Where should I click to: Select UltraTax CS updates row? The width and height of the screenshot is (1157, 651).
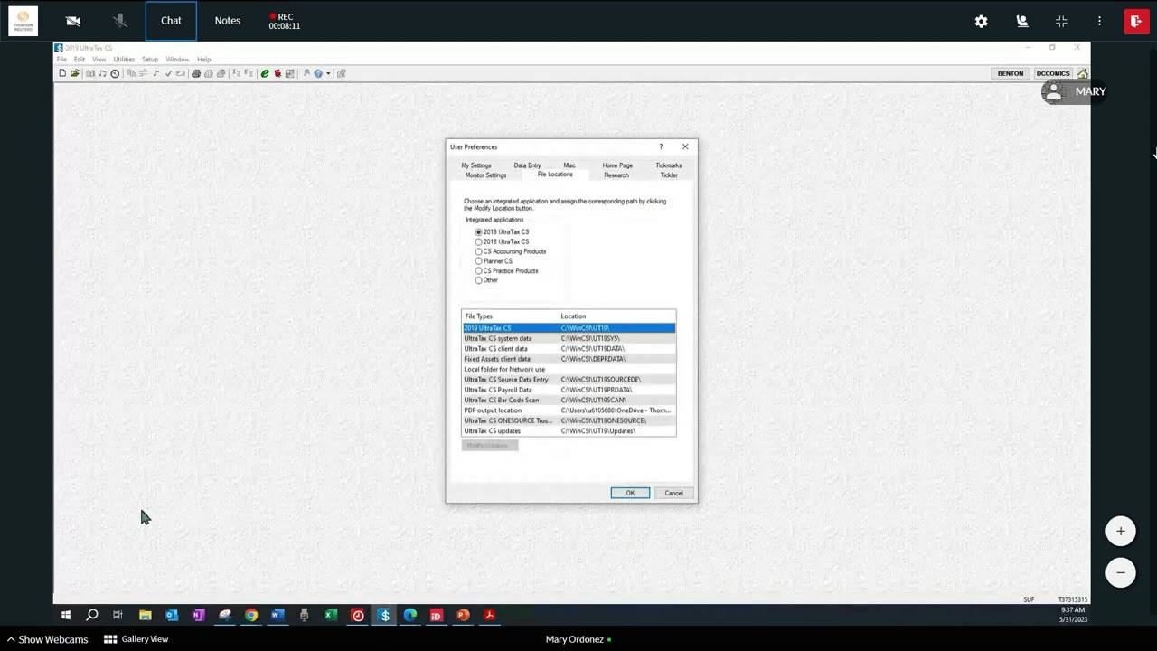point(569,431)
